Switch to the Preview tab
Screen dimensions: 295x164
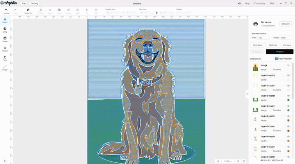pos(287,45)
